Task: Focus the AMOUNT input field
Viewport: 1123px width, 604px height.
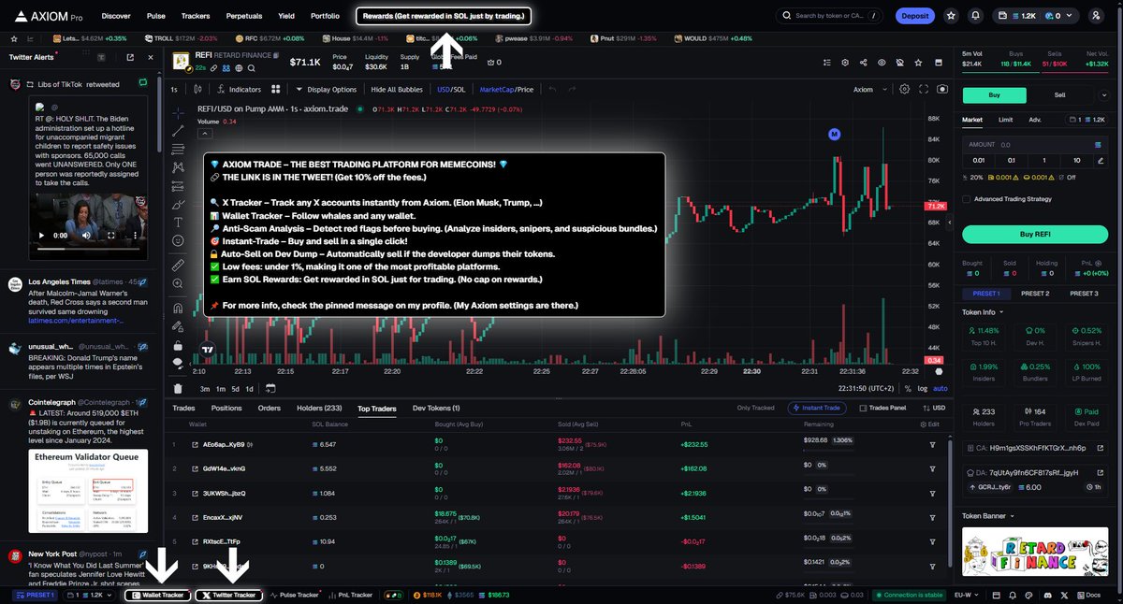Action: click(1035, 145)
